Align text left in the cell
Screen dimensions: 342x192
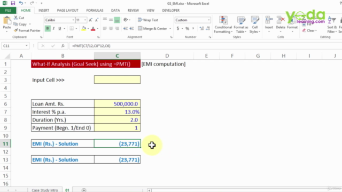(x=105, y=28)
